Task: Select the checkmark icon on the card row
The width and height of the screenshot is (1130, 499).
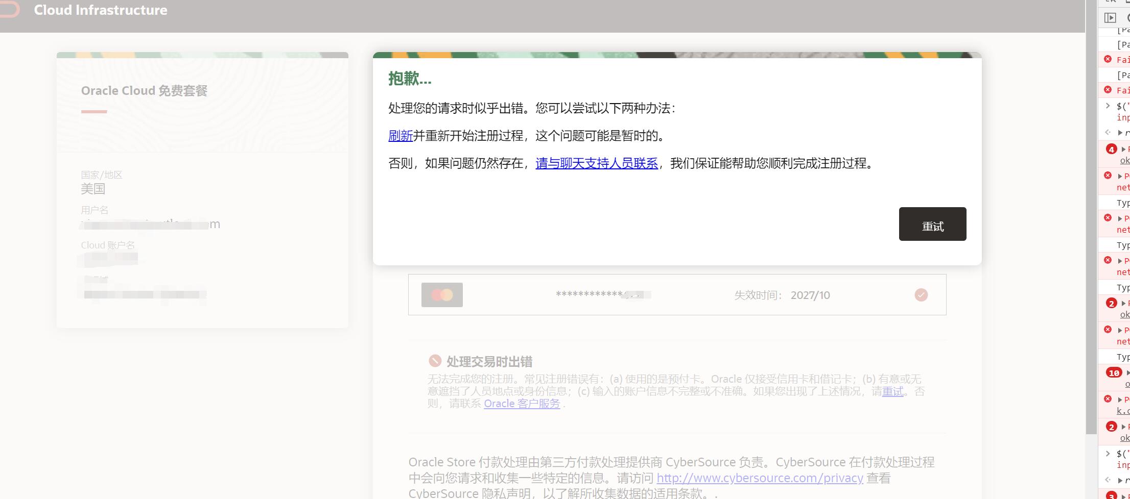Action: click(921, 295)
